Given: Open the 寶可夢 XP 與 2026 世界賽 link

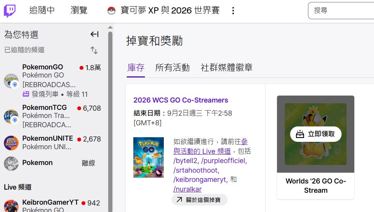Looking at the screenshot, I should [170, 10].
